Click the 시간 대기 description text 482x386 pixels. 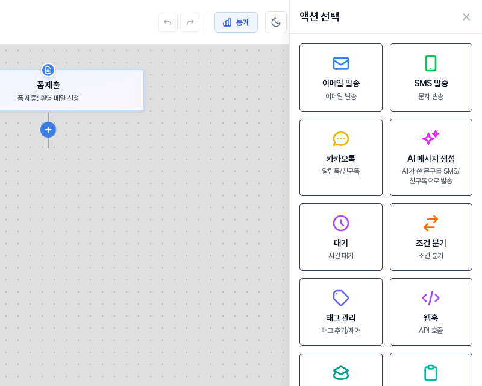tap(341, 256)
